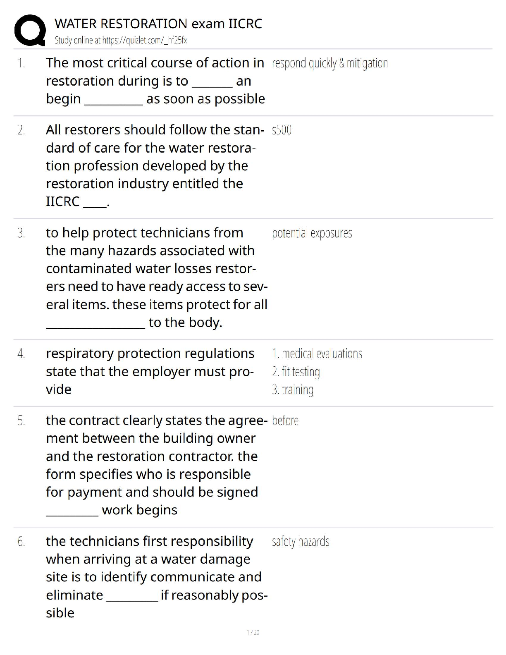Click the '1. medical evaluations' answer line

tap(317, 354)
